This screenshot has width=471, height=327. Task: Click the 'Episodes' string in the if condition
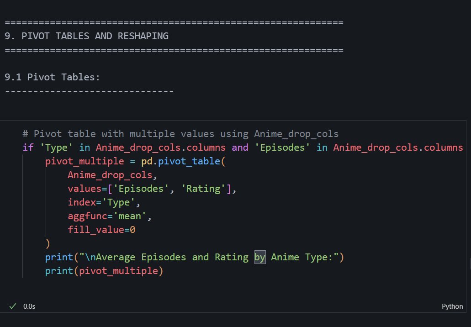tap(282, 148)
